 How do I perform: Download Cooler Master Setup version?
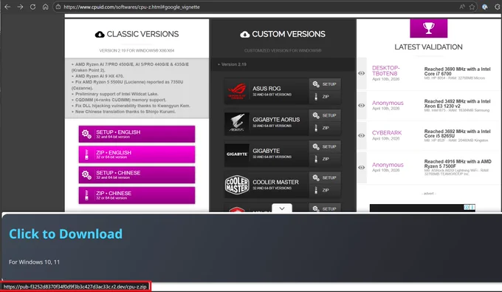[325, 178]
